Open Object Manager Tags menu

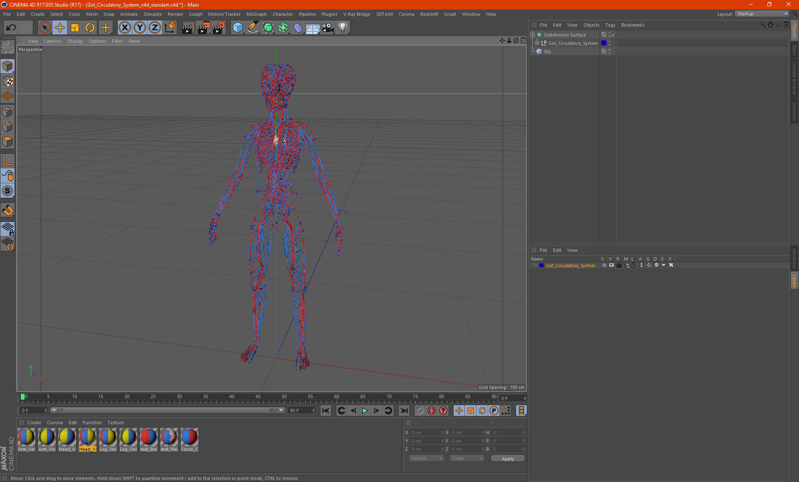(610, 25)
